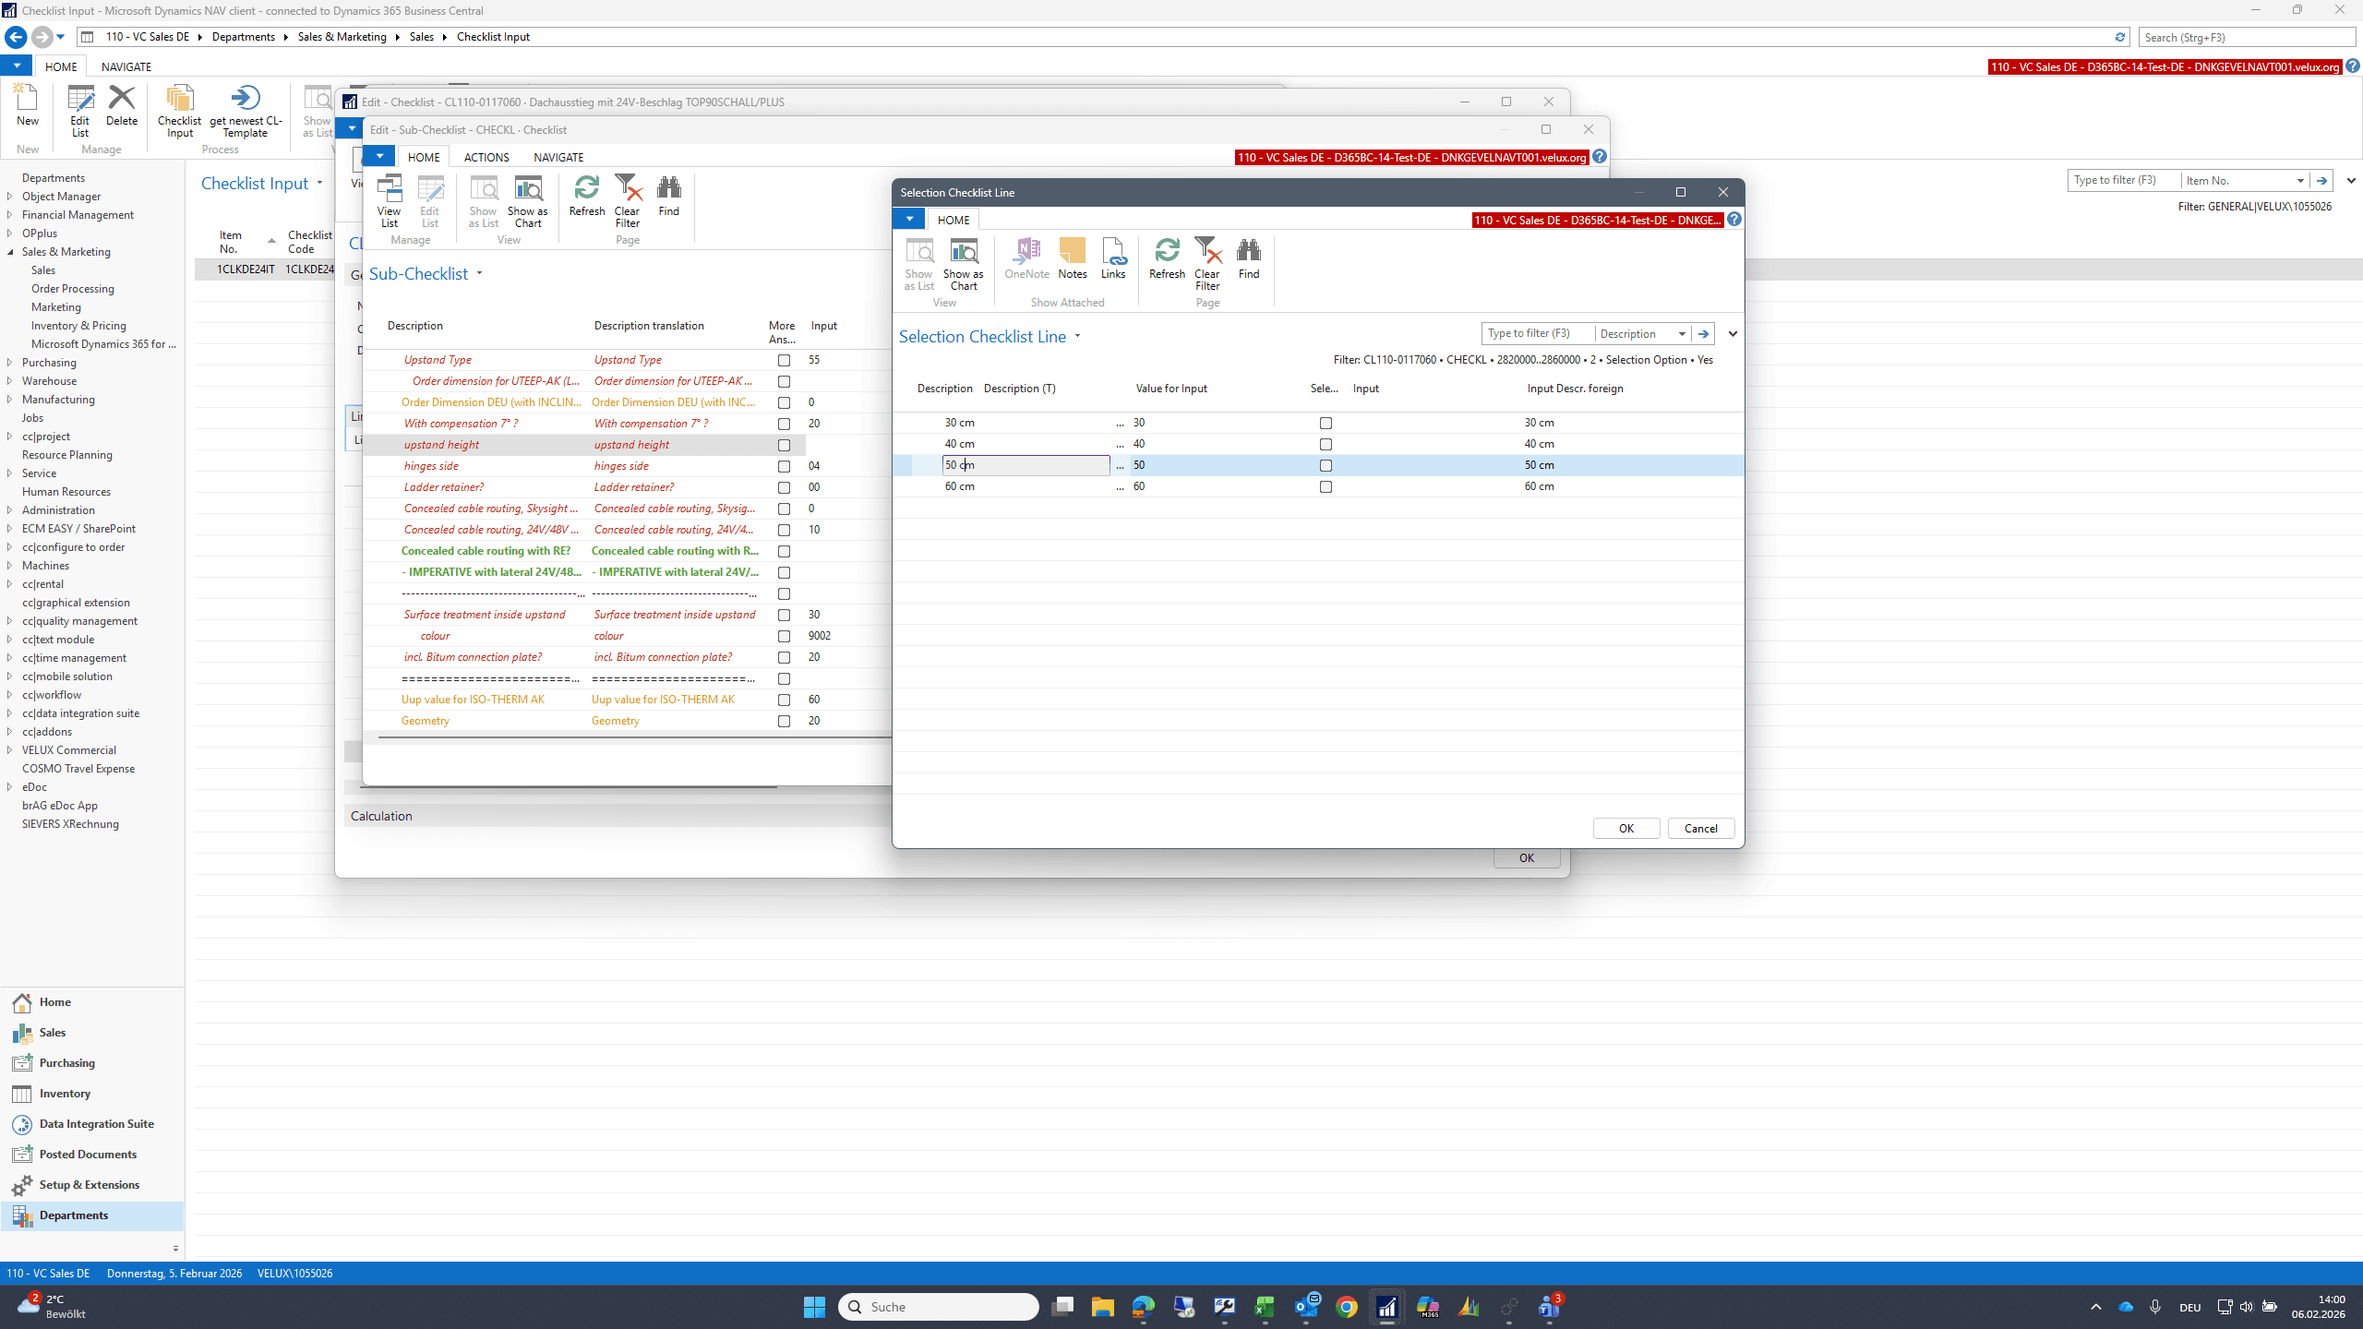Click Show as Chart in Selection Checklist Line

[963, 264]
